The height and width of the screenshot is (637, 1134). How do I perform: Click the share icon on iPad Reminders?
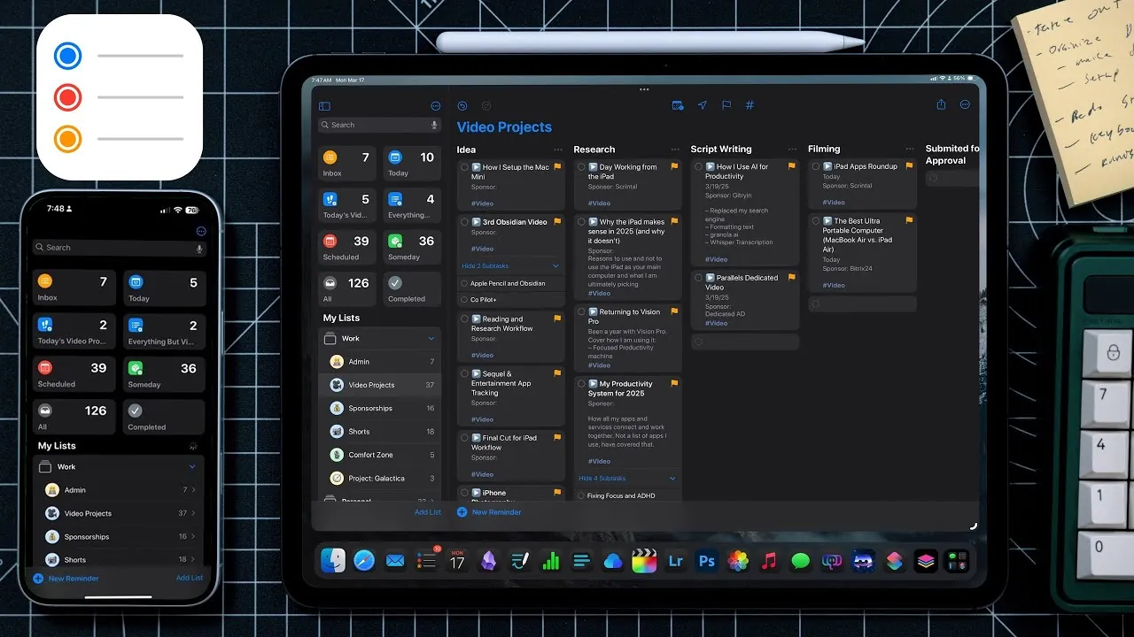[941, 104]
